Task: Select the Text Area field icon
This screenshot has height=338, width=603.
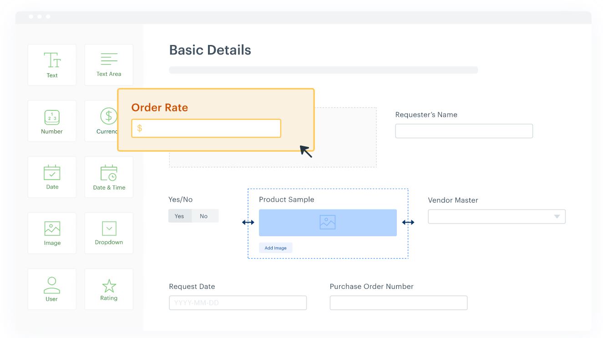Action: 109,65
